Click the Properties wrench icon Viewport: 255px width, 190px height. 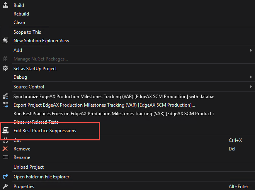[5, 187]
